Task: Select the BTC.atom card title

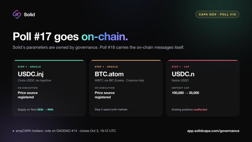Action: pyautogui.click(x=109, y=74)
